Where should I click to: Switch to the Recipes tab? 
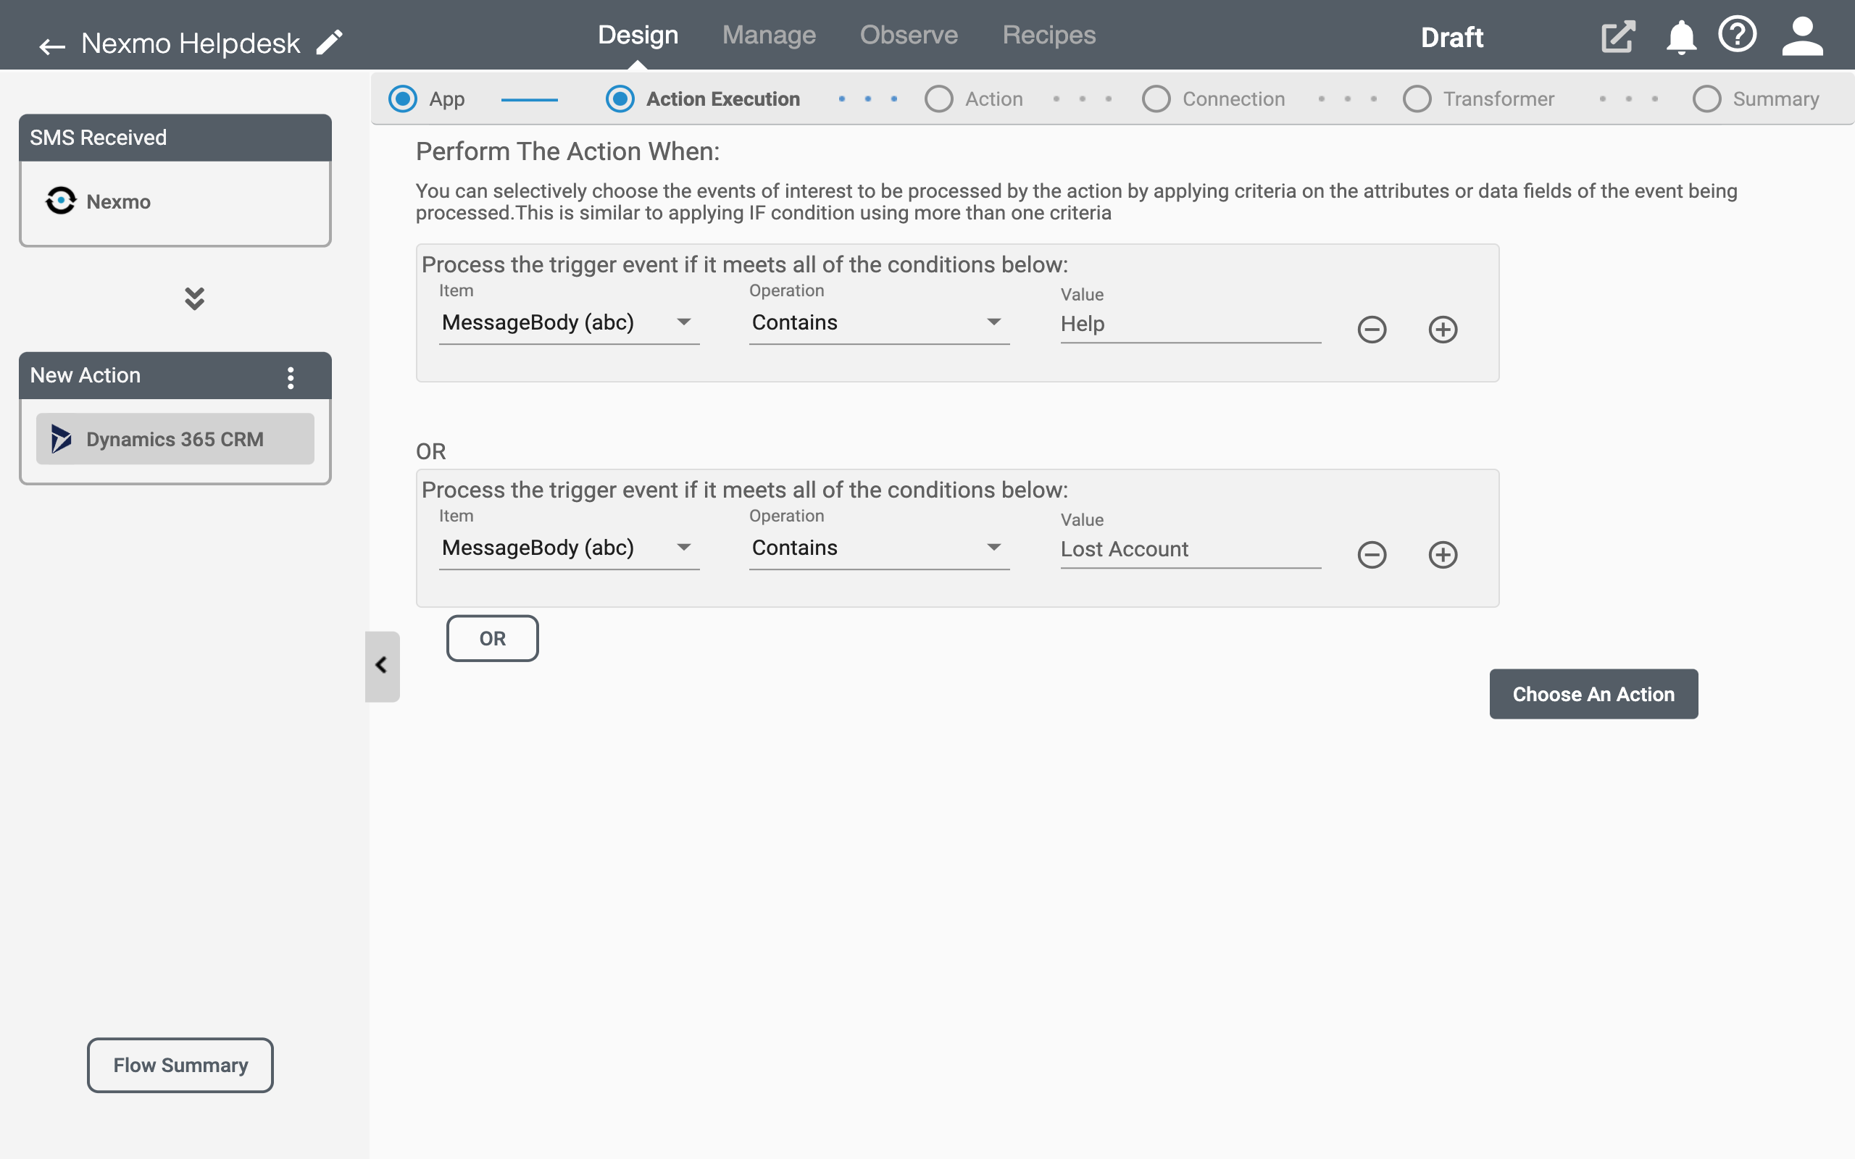(1049, 35)
